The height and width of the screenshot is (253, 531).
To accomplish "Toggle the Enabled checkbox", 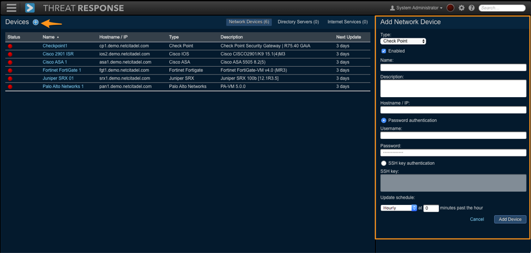I will point(384,51).
